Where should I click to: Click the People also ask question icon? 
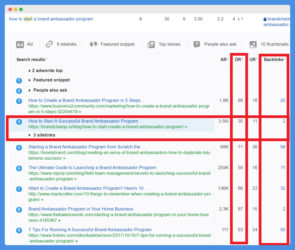(x=196, y=45)
